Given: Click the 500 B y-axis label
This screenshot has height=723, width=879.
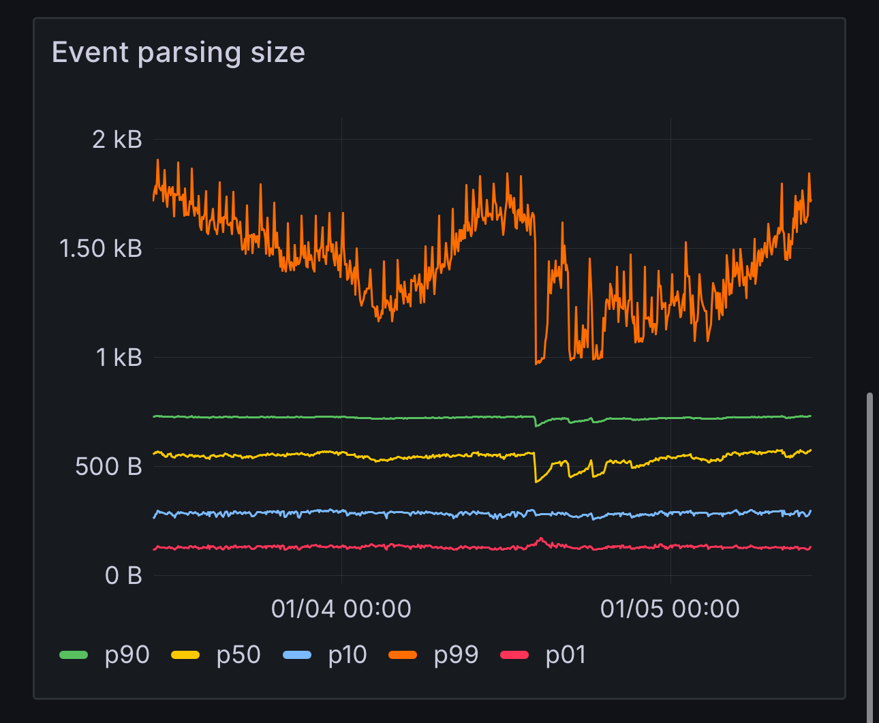Looking at the screenshot, I should [109, 467].
